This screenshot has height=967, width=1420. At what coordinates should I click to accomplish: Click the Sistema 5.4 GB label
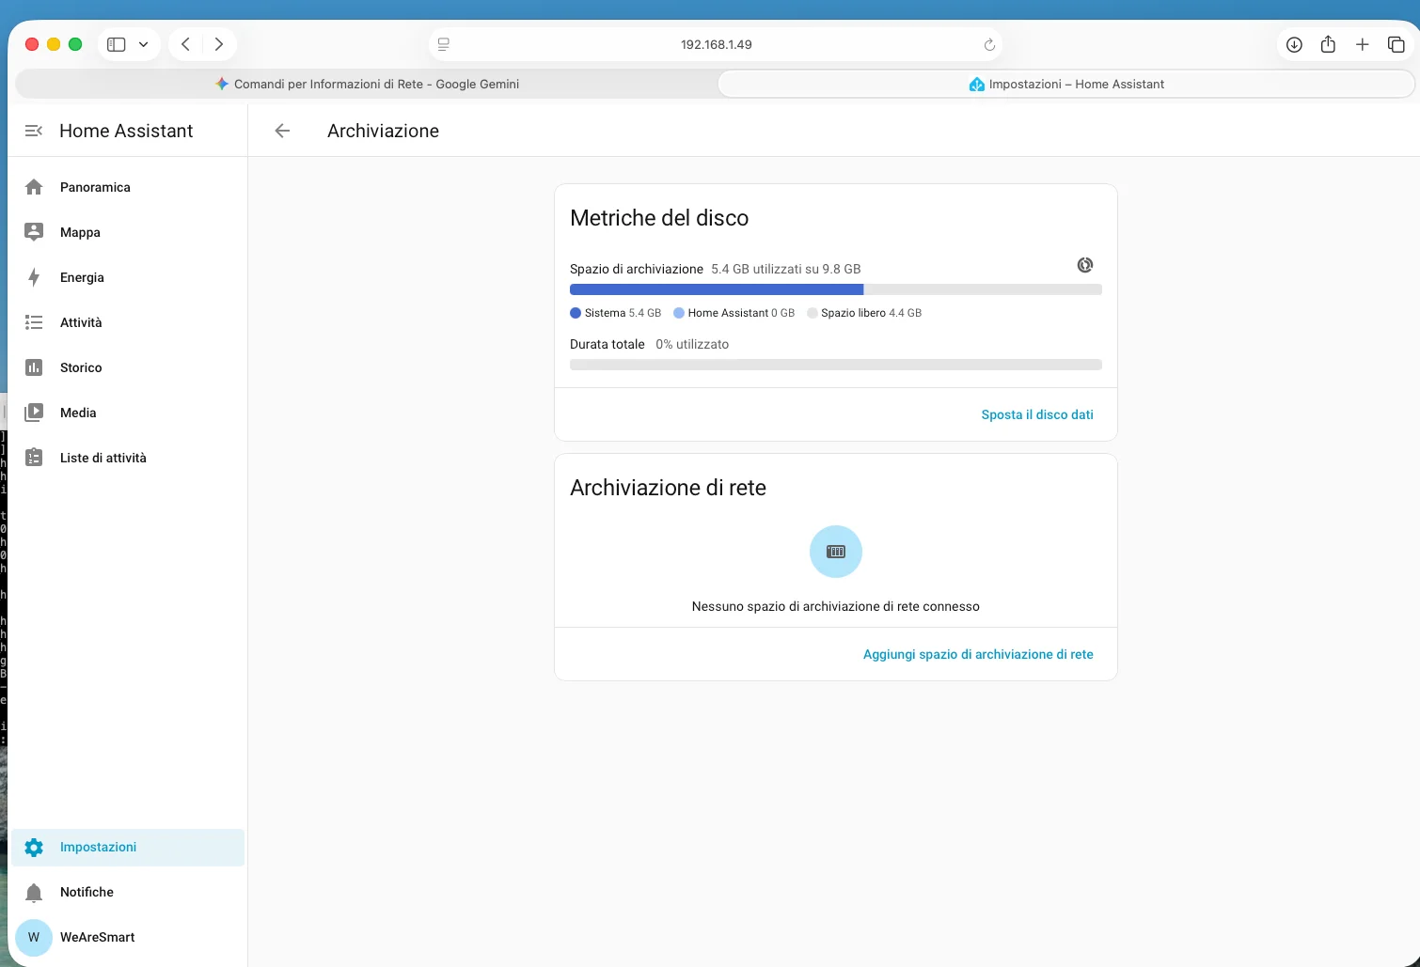click(x=623, y=313)
